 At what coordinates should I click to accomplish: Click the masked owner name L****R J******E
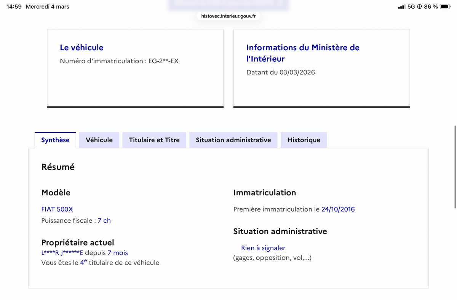(x=62, y=253)
